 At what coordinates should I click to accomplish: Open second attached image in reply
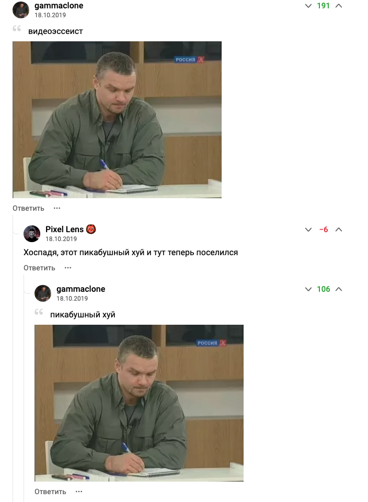tap(139, 403)
